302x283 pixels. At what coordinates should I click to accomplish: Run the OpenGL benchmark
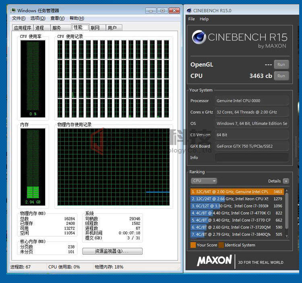[281, 64]
